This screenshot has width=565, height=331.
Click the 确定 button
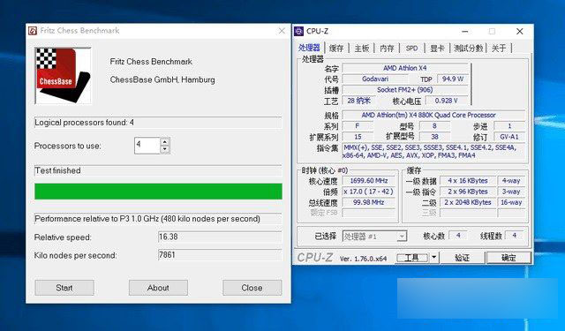pos(508,258)
